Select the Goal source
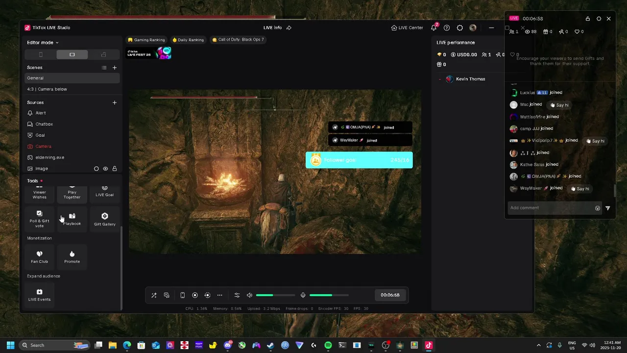 72,135
